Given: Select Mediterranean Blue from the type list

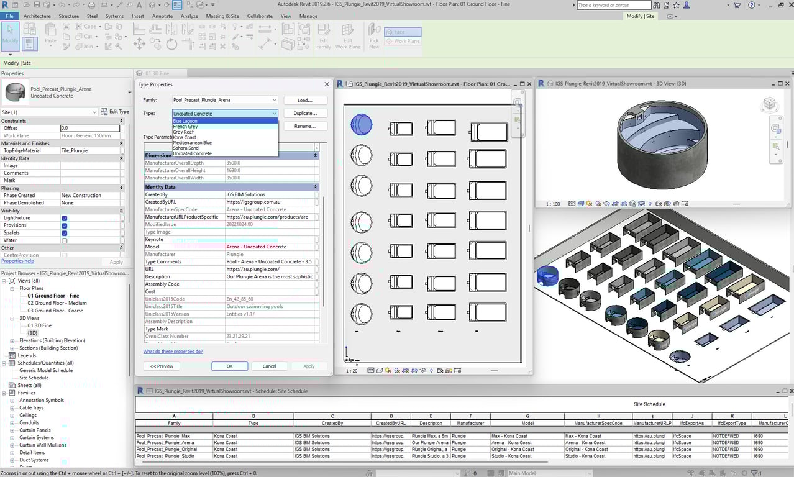Looking at the screenshot, I should [193, 143].
